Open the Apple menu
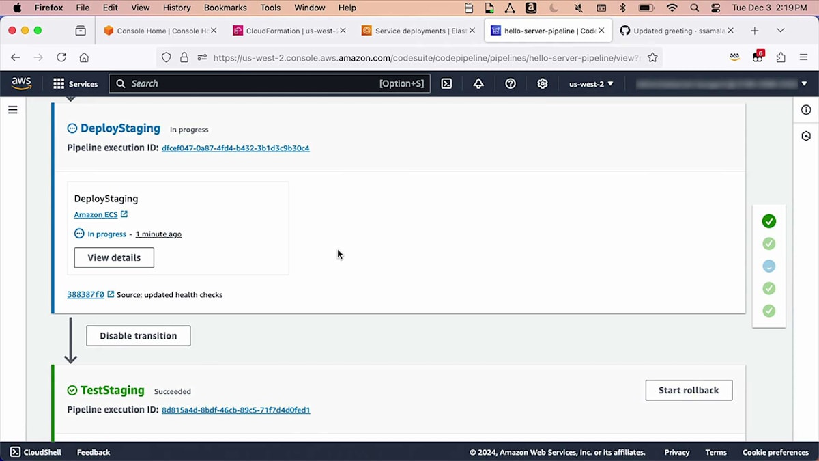This screenshot has width=819, height=461. 17,8
